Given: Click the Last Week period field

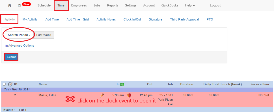Looking at the screenshot, I should click(44, 35).
